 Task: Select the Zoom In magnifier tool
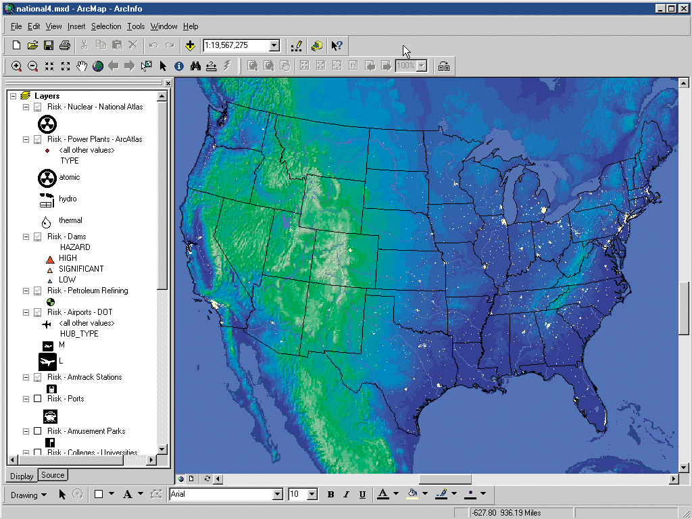pyautogui.click(x=16, y=66)
